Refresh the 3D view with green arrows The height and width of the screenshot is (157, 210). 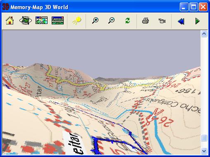[x=128, y=21]
